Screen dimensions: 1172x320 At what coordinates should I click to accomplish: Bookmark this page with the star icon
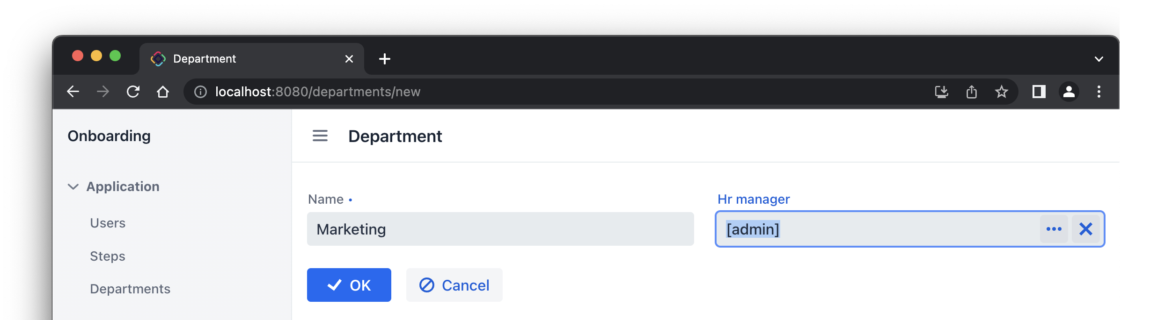tap(1001, 92)
